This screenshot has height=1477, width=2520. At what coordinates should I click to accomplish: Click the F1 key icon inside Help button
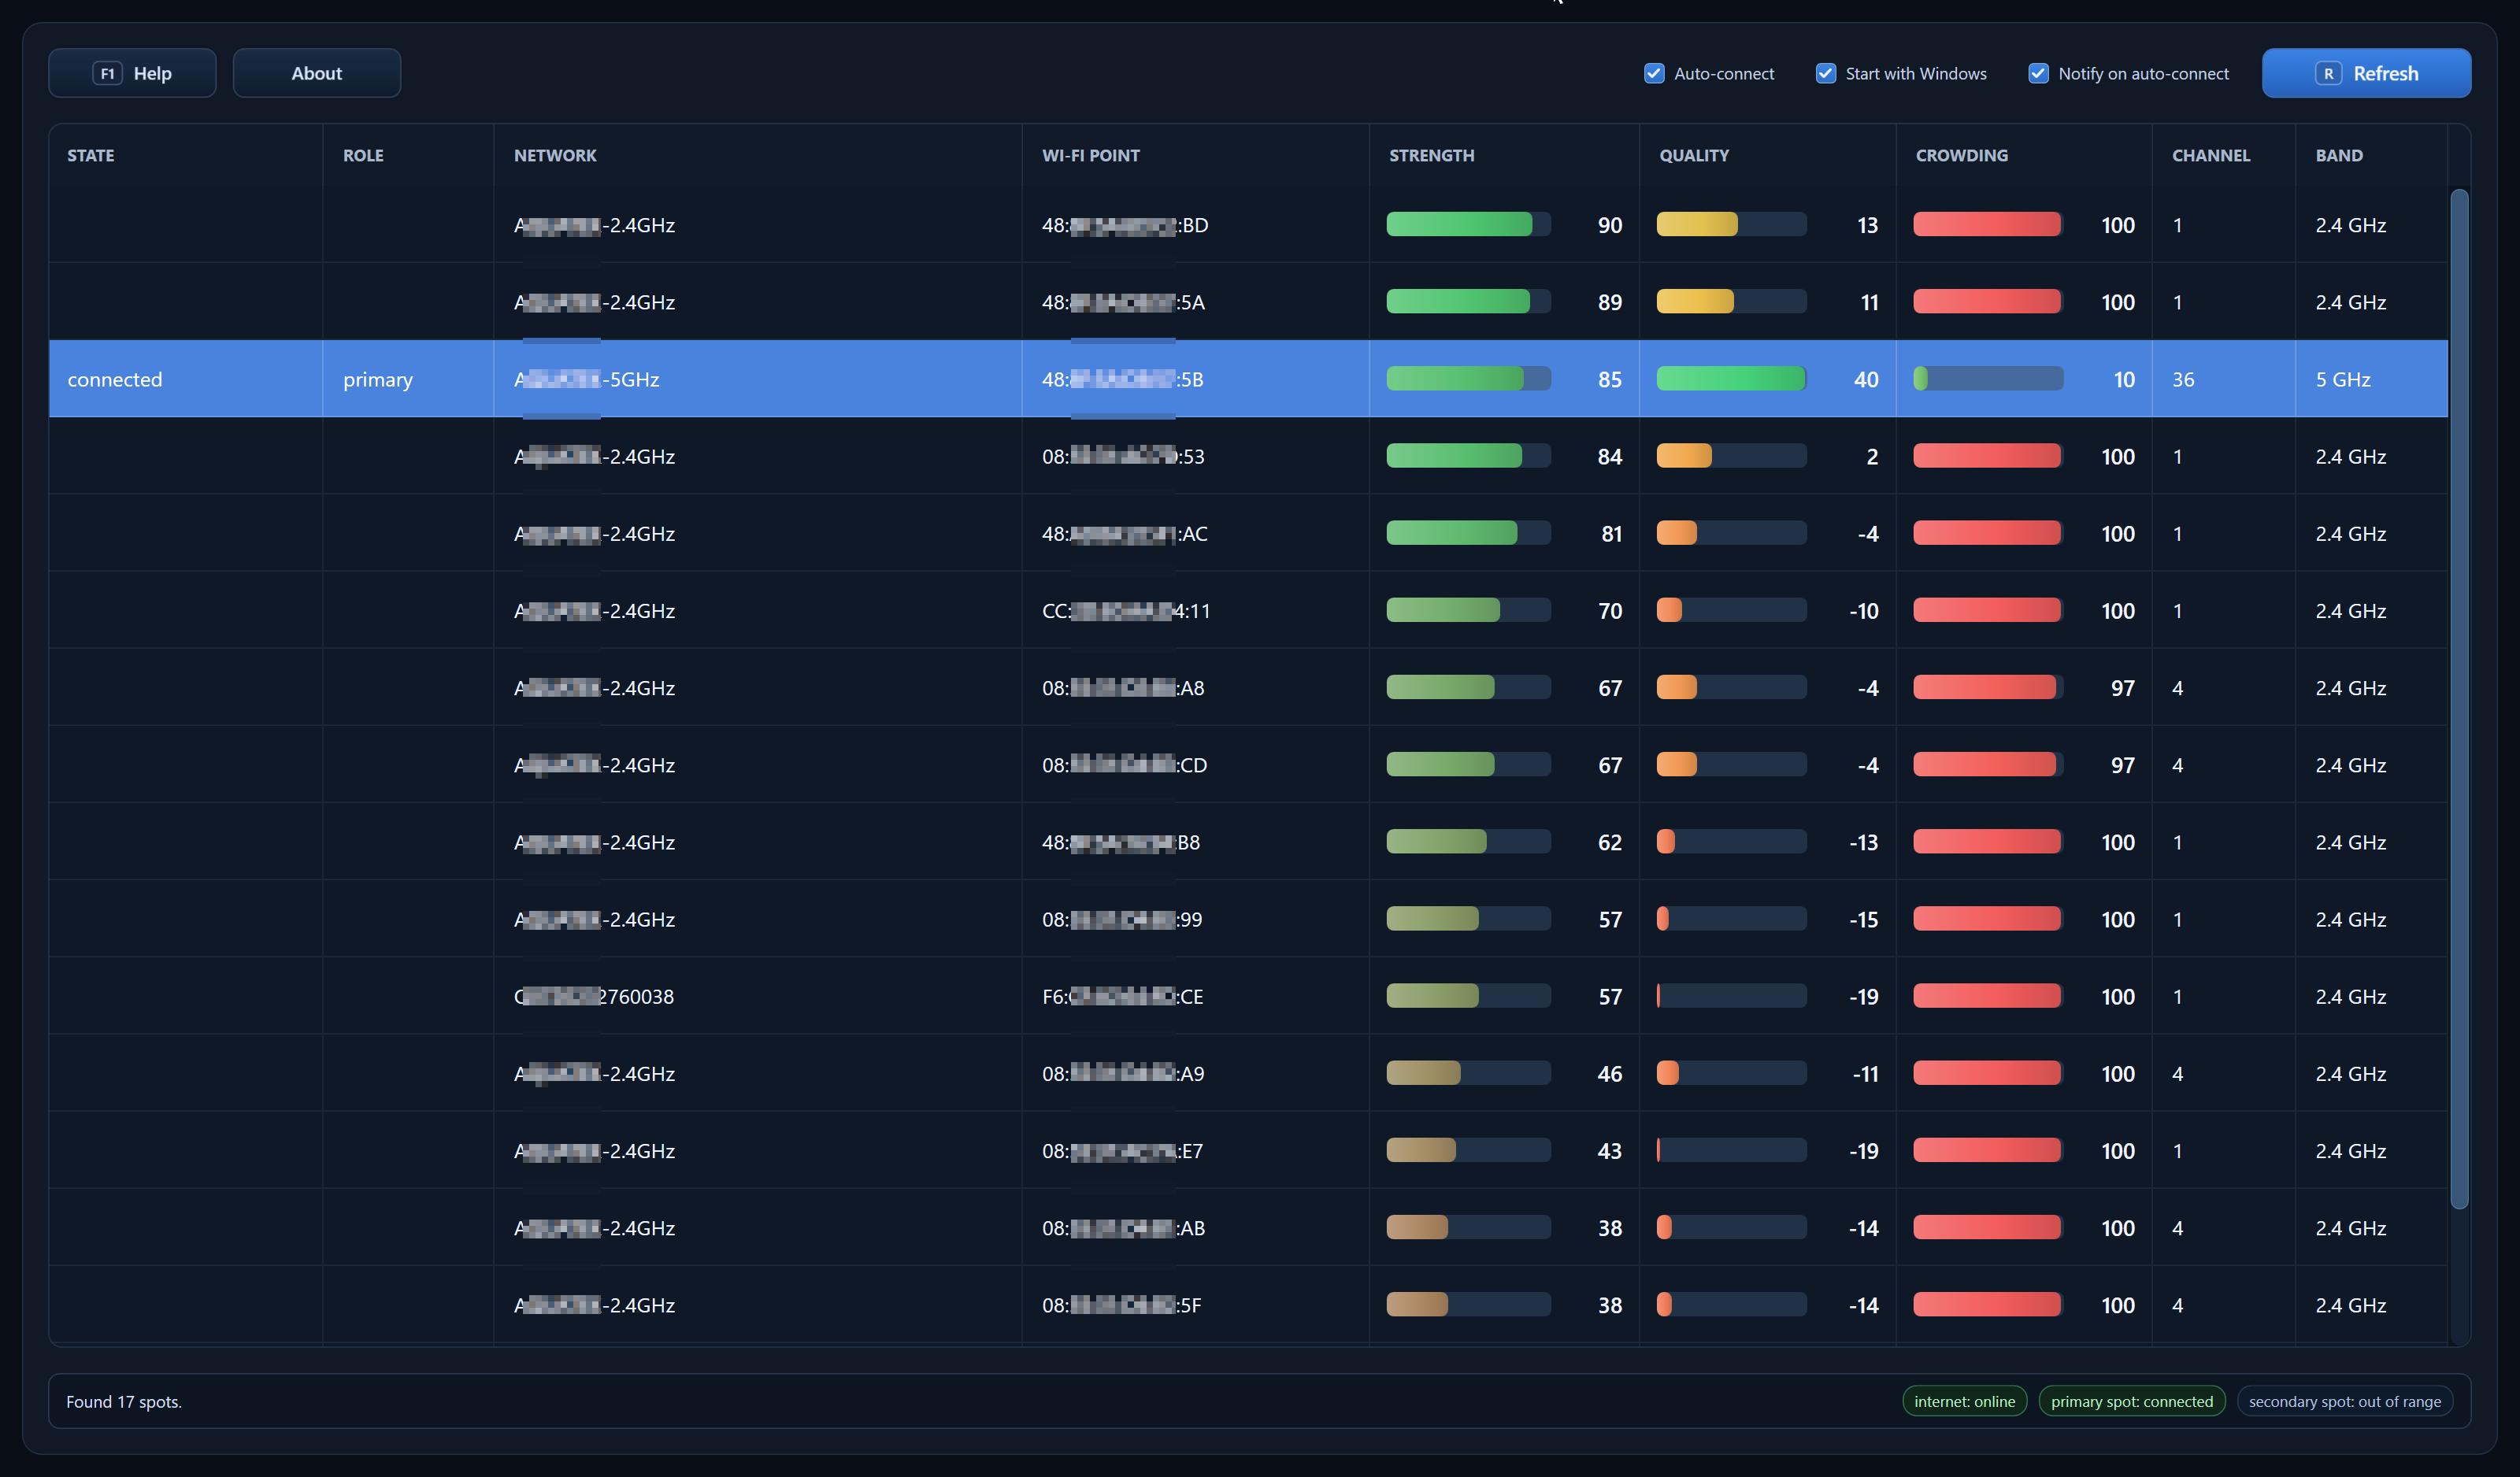108,73
